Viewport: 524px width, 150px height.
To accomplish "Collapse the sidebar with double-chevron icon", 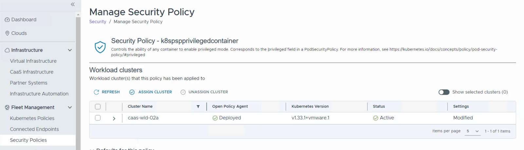I will coord(73,4).
